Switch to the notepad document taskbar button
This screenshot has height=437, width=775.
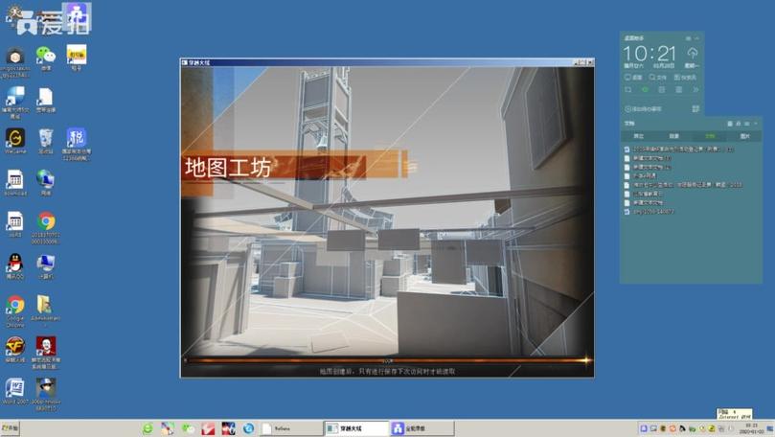click(290, 428)
